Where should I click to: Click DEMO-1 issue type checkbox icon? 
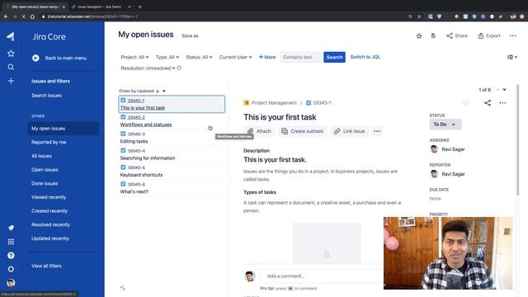click(123, 100)
